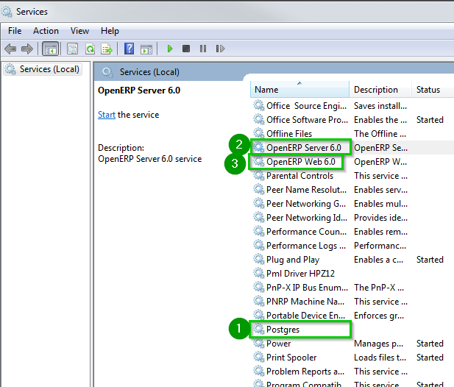Open the Action menu
Image resolution: width=454 pixels, height=387 pixels.
[46, 31]
